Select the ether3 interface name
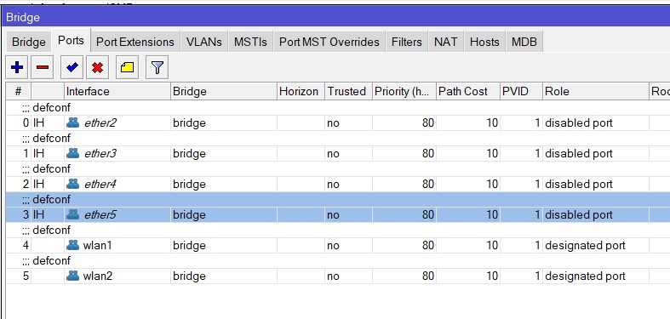Image resolution: width=670 pixels, height=319 pixels. click(100, 153)
